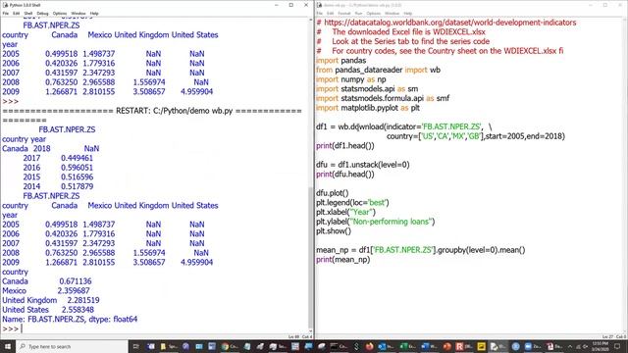Open the Windows Start menu

tap(8, 346)
